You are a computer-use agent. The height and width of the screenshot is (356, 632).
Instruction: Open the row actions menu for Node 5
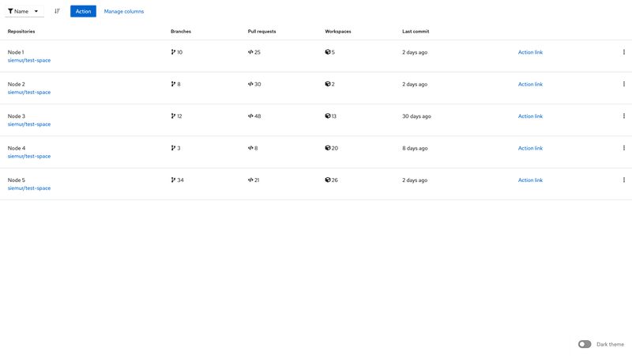(x=623, y=180)
